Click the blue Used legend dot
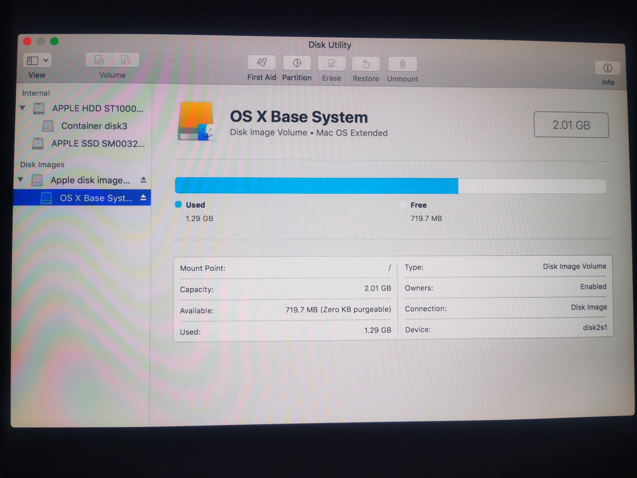 pos(178,204)
